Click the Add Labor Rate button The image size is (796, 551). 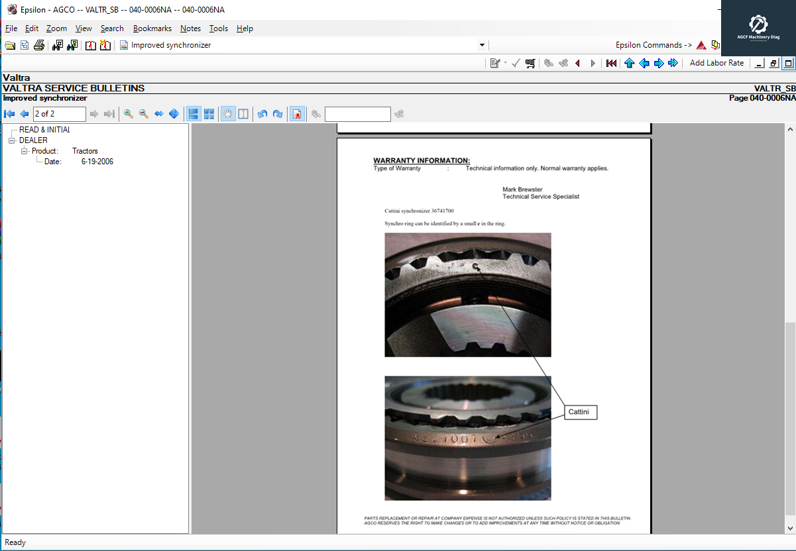tap(716, 62)
